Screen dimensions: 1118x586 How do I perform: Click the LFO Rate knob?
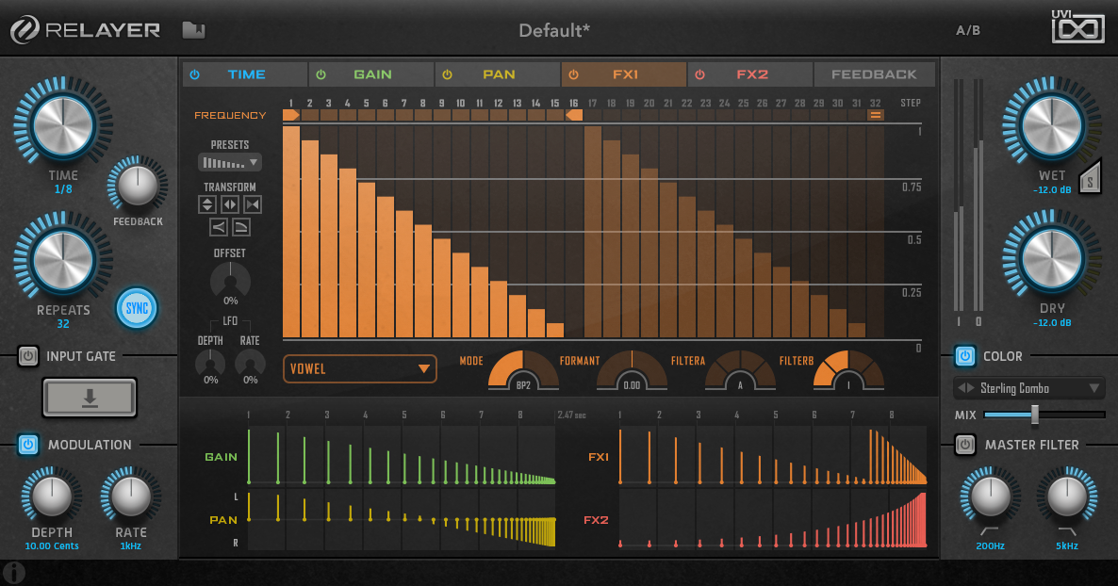point(250,364)
